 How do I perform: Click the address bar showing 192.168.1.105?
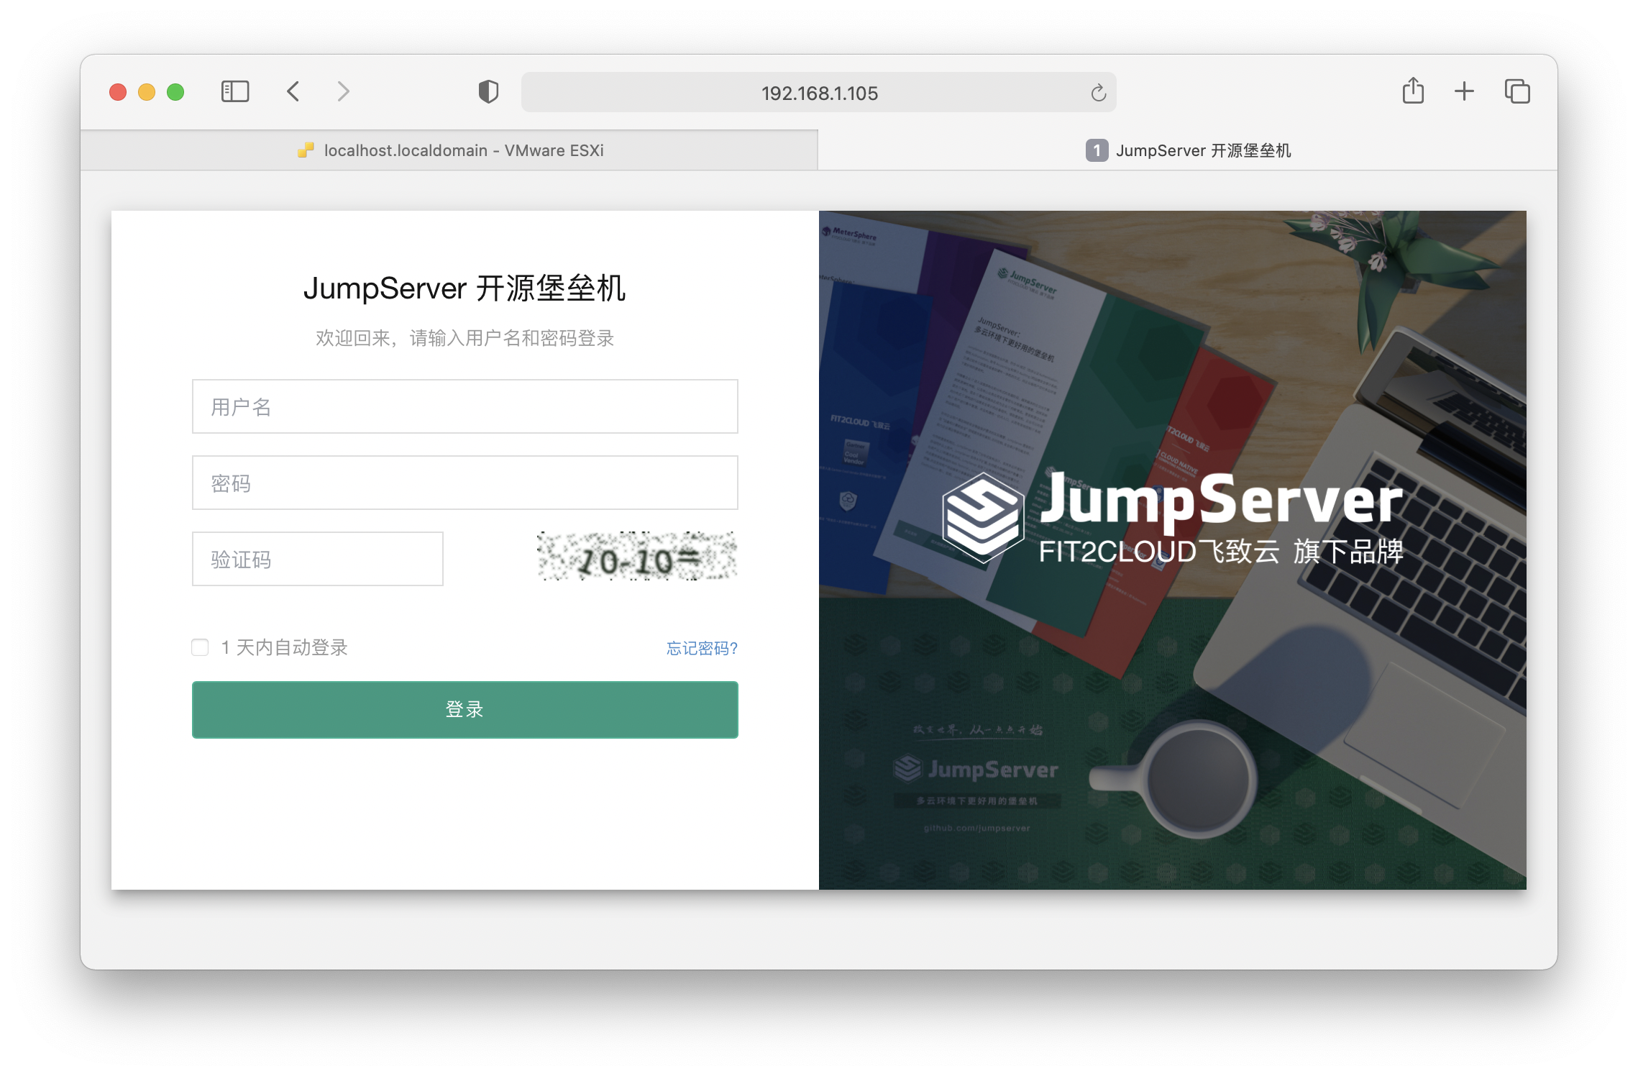tap(818, 93)
